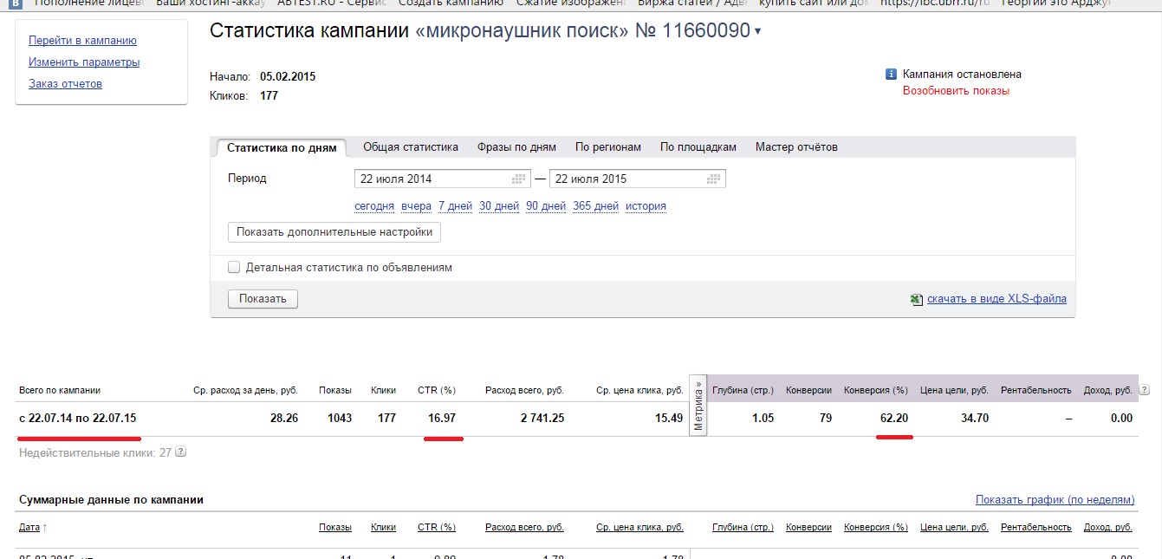Viewport: 1162px width, 559px height.
Task: Select the 30 дней period shortcut
Action: (x=498, y=206)
